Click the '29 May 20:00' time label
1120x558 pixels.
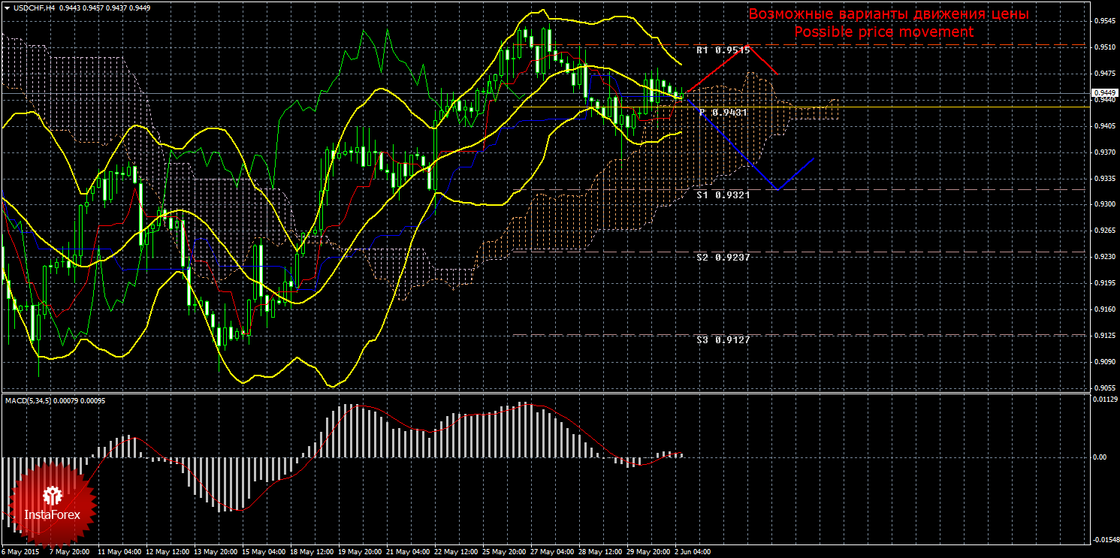[x=648, y=551]
